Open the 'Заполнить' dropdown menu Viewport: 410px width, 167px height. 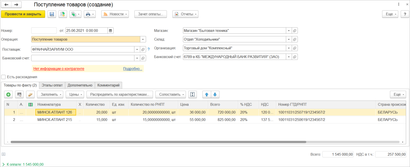pos(50,95)
